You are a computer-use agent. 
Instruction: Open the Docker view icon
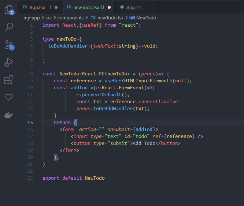pos(9,115)
